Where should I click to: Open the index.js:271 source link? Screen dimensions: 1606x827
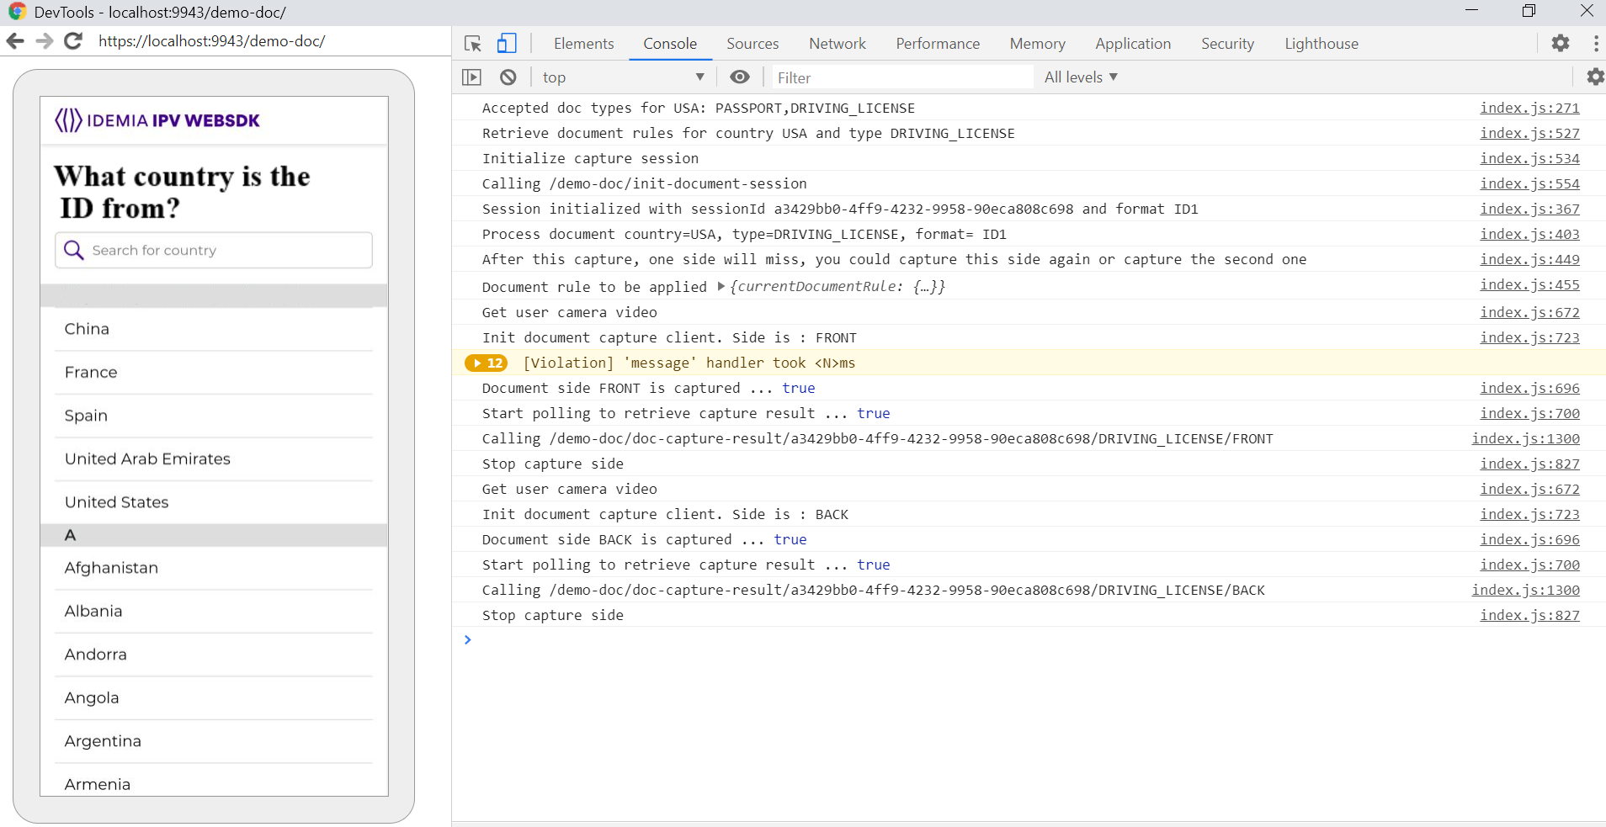(x=1529, y=108)
